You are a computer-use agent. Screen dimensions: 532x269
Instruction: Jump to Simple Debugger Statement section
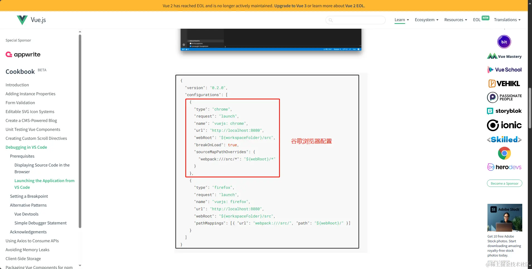click(41, 223)
